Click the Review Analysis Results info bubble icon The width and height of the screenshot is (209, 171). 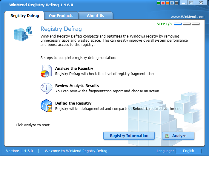point(46,88)
